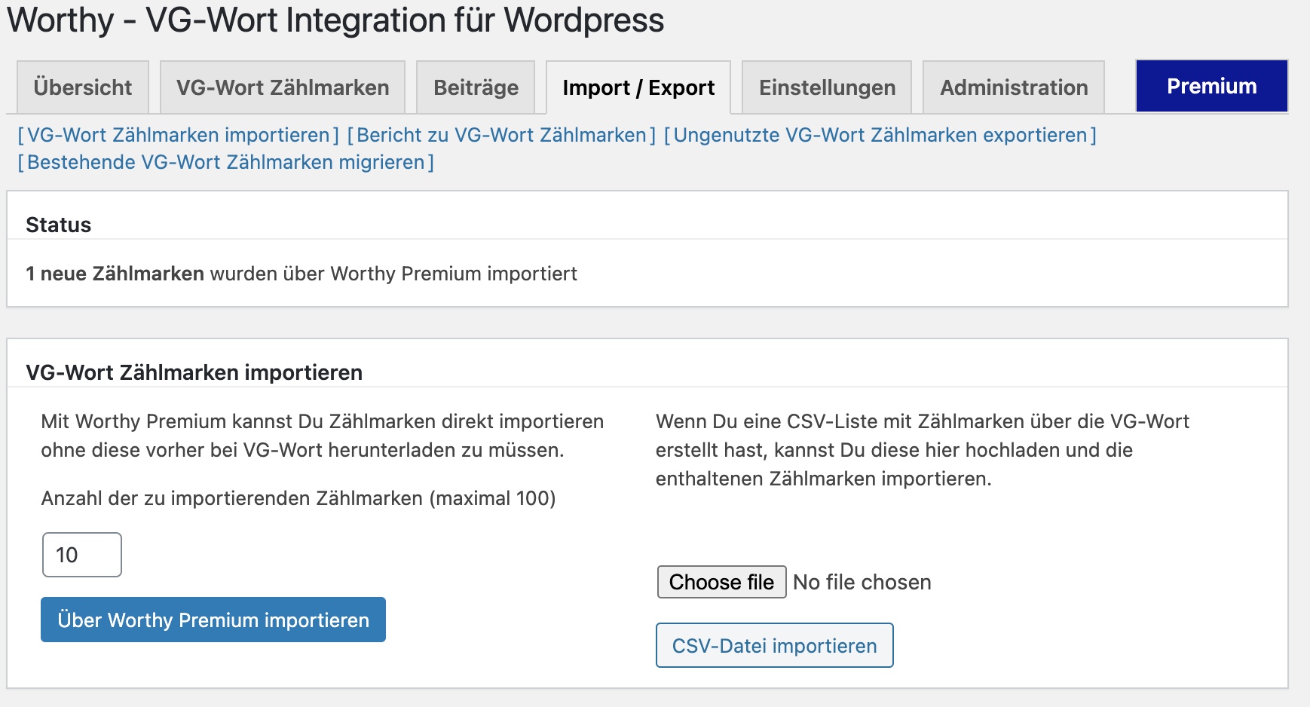This screenshot has height=707, width=1310.
Task: Click the 'No file chosen' label
Action: pos(862,582)
